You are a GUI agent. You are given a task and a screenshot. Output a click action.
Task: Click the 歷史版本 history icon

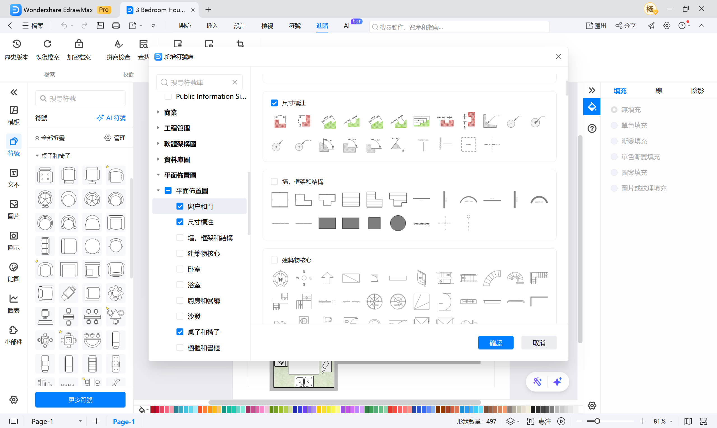pyautogui.click(x=17, y=44)
